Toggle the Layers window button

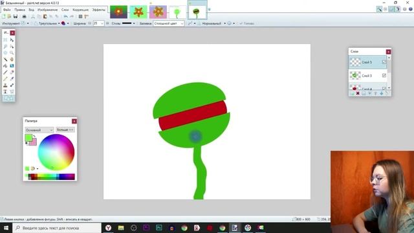(x=391, y=9)
